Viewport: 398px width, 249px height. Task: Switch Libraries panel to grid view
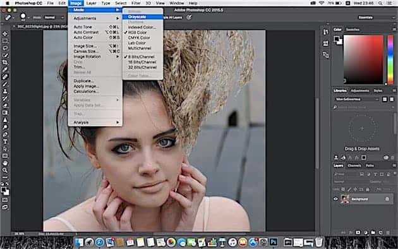385,99
